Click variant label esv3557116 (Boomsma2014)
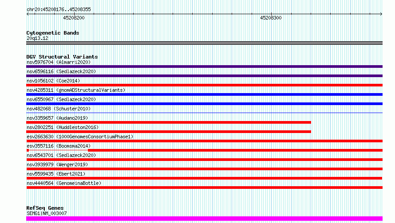Viewport: 395px width, 223px height. pos(59,146)
